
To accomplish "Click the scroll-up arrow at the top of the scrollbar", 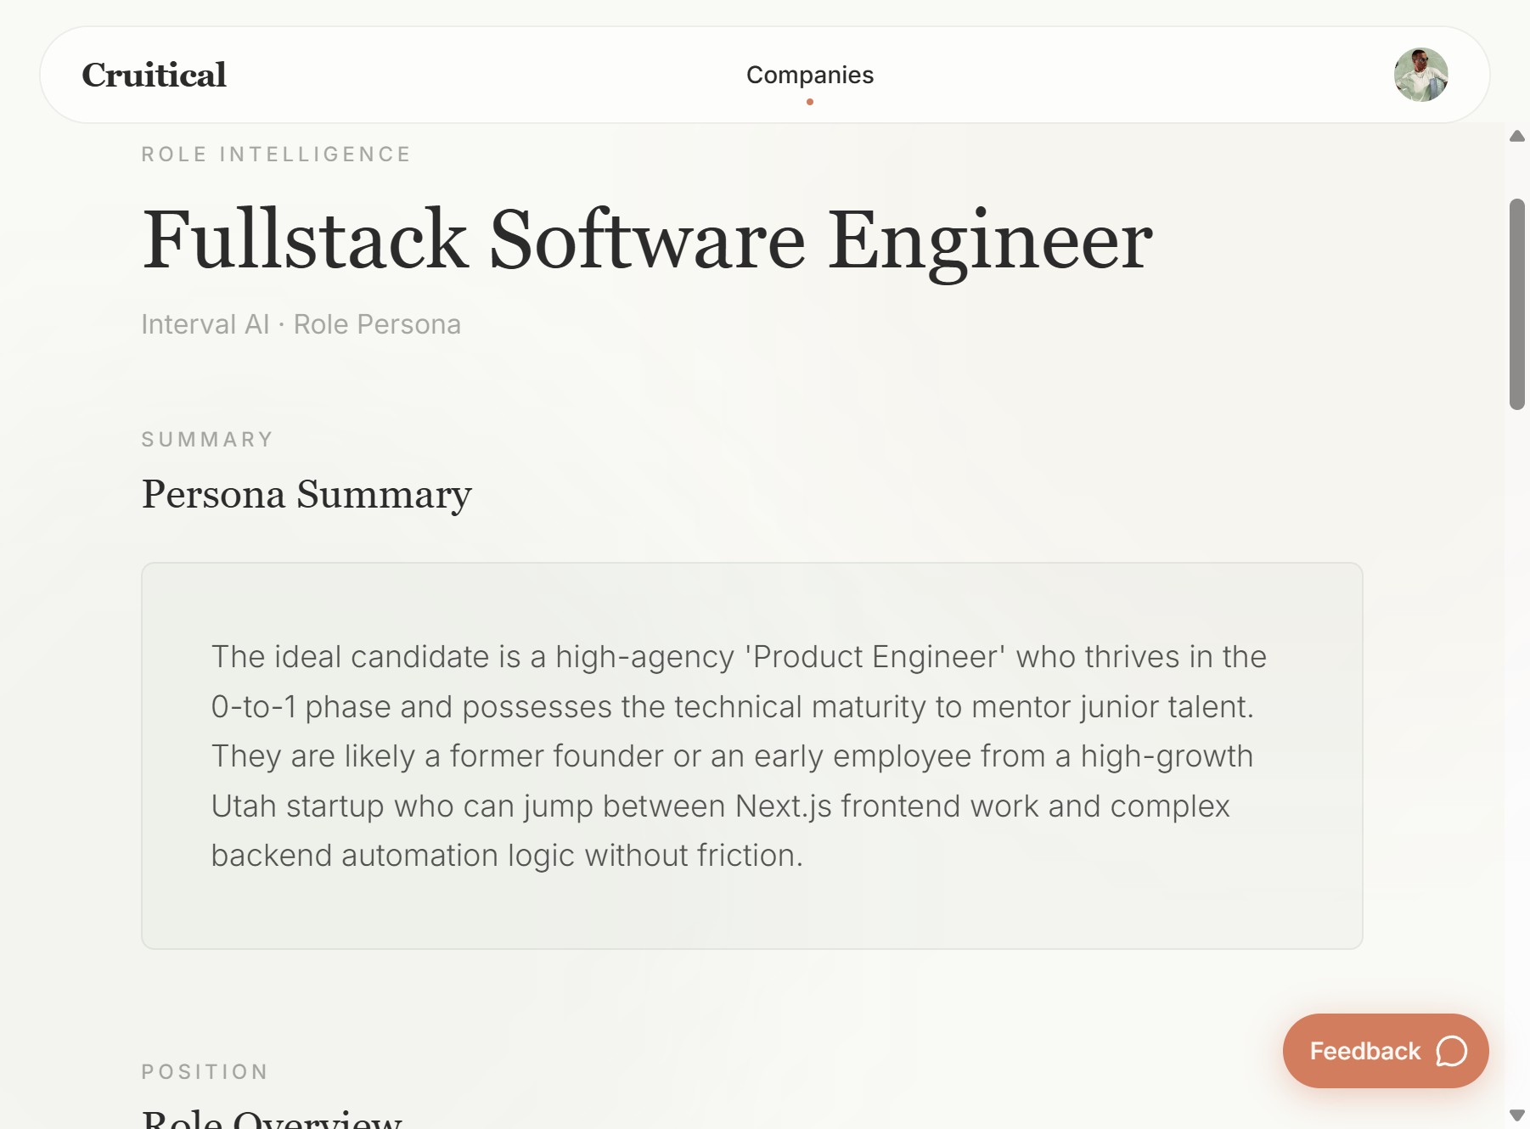I will tap(1516, 136).
